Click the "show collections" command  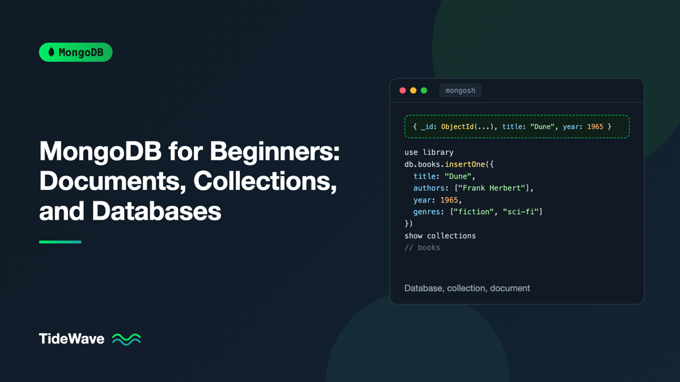point(440,236)
